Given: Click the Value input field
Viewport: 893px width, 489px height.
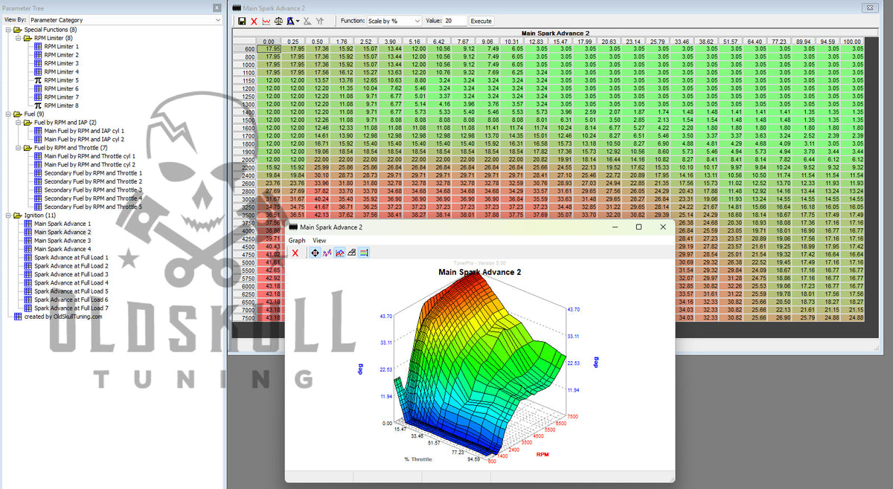Looking at the screenshot, I should point(455,21).
